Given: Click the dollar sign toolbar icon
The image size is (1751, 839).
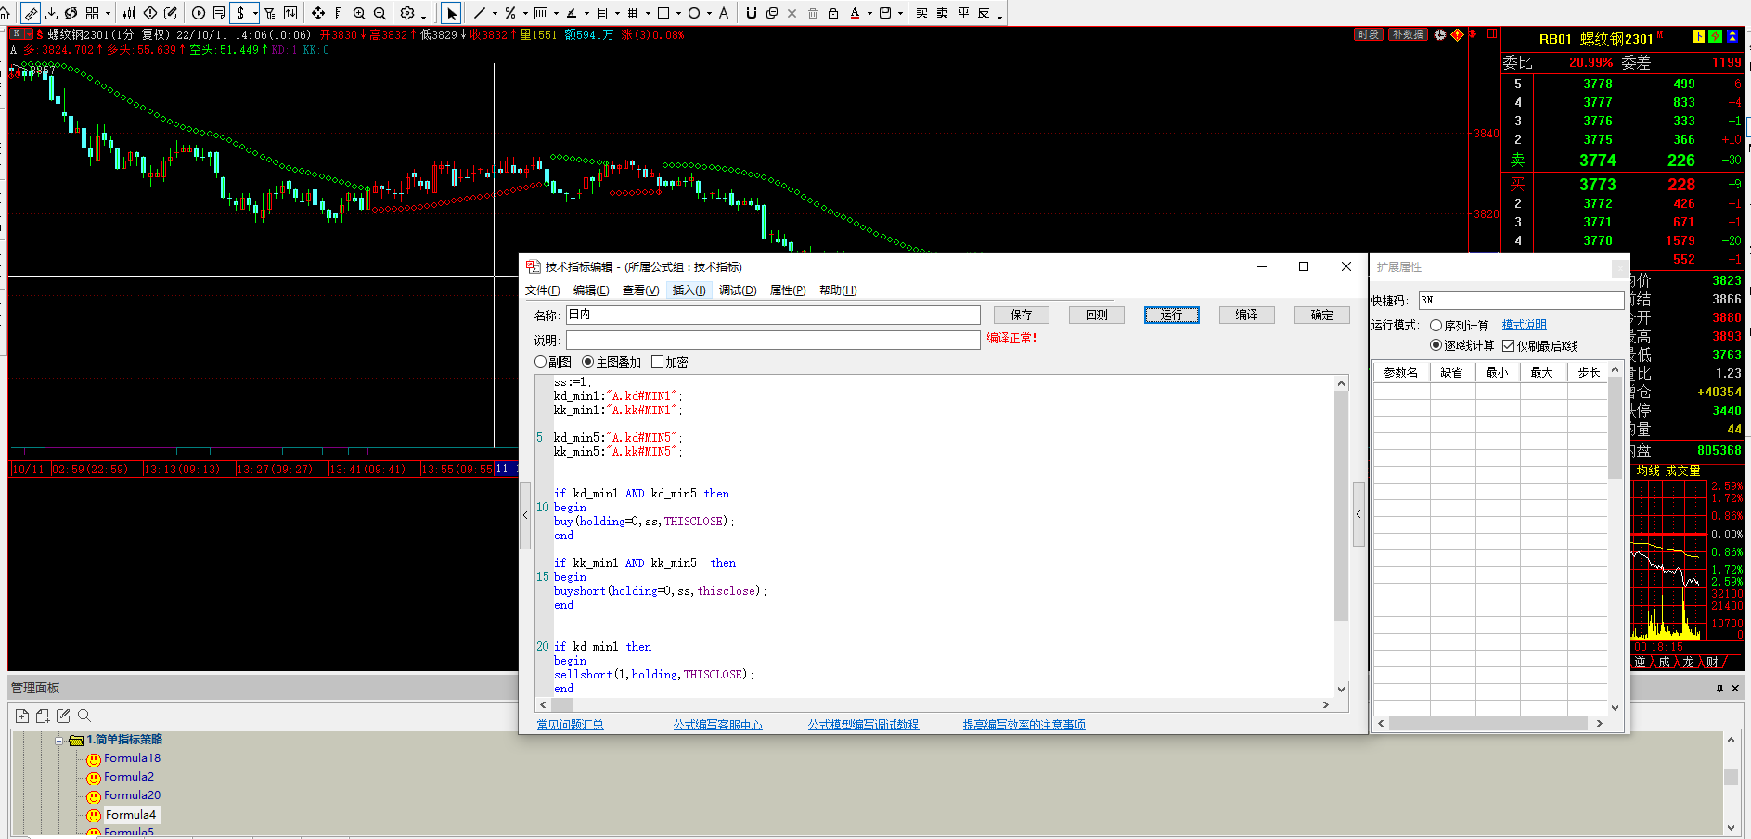Looking at the screenshot, I should [x=241, y=13].
